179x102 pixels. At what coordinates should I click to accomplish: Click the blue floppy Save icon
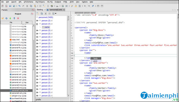coord(10,6)
